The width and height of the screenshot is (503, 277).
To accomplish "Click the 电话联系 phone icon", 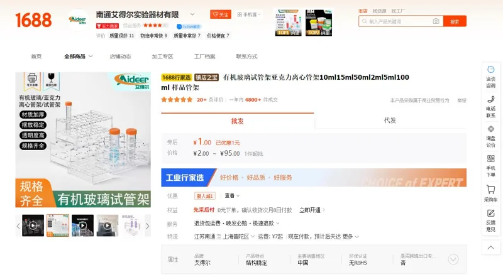I will coord(490,99).
